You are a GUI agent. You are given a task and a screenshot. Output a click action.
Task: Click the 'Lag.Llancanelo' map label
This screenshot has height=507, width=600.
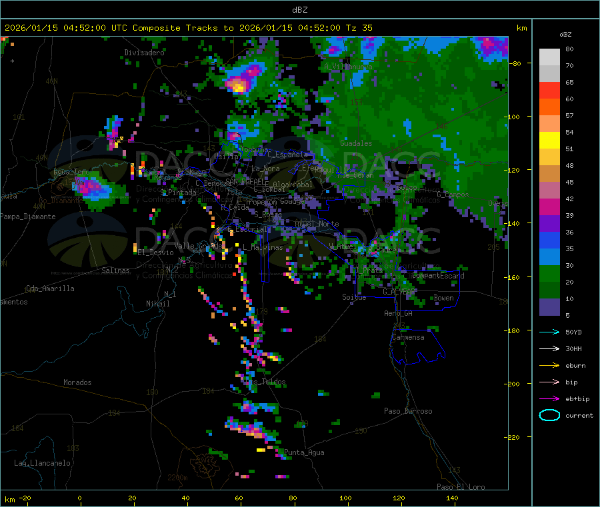tap(42, 464)
